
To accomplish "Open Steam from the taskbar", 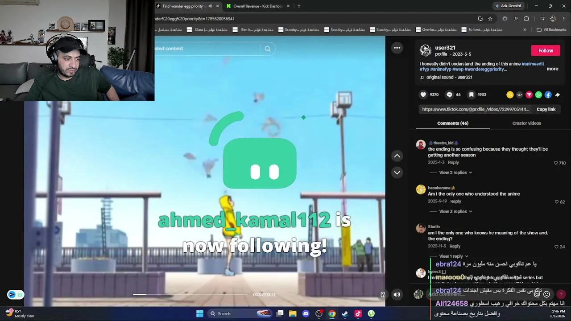I will click(x=345, y=313).
